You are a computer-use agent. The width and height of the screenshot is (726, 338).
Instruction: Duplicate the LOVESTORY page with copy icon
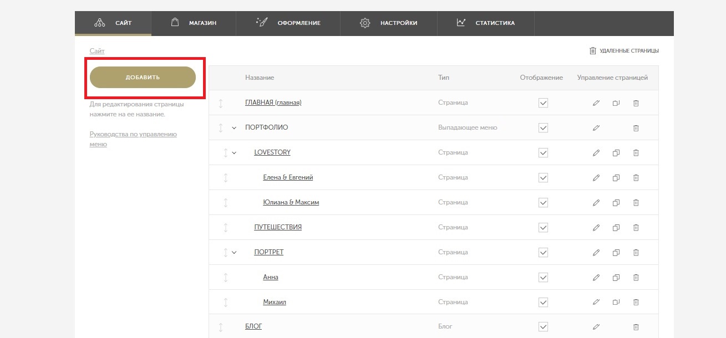616,153
